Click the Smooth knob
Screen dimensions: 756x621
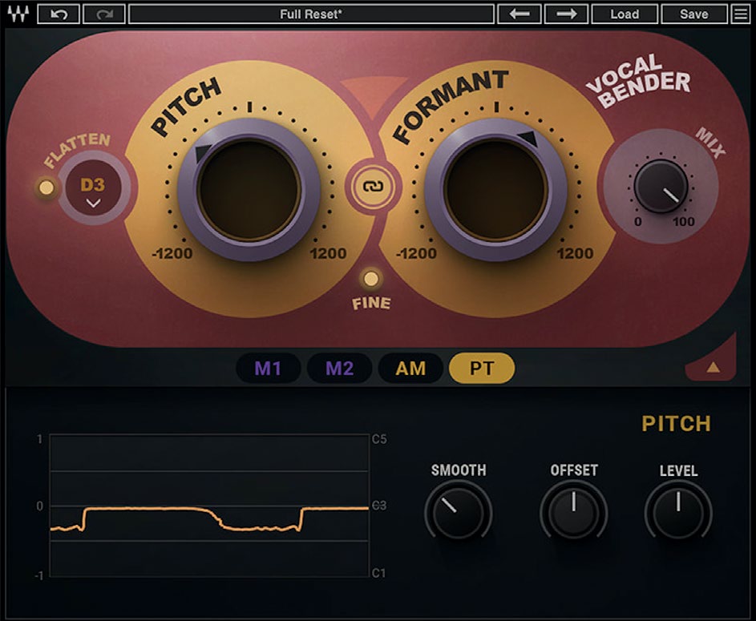pyautogui.click(x=458, y=512)
